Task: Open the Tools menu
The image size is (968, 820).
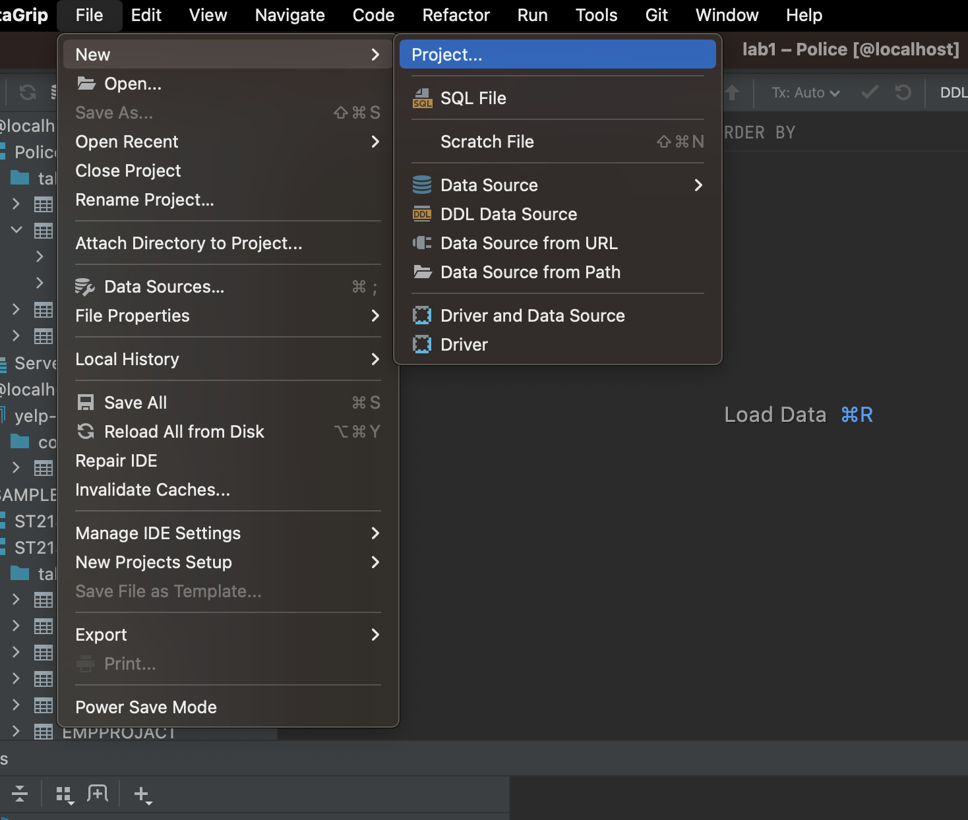Action: [596, 15]
